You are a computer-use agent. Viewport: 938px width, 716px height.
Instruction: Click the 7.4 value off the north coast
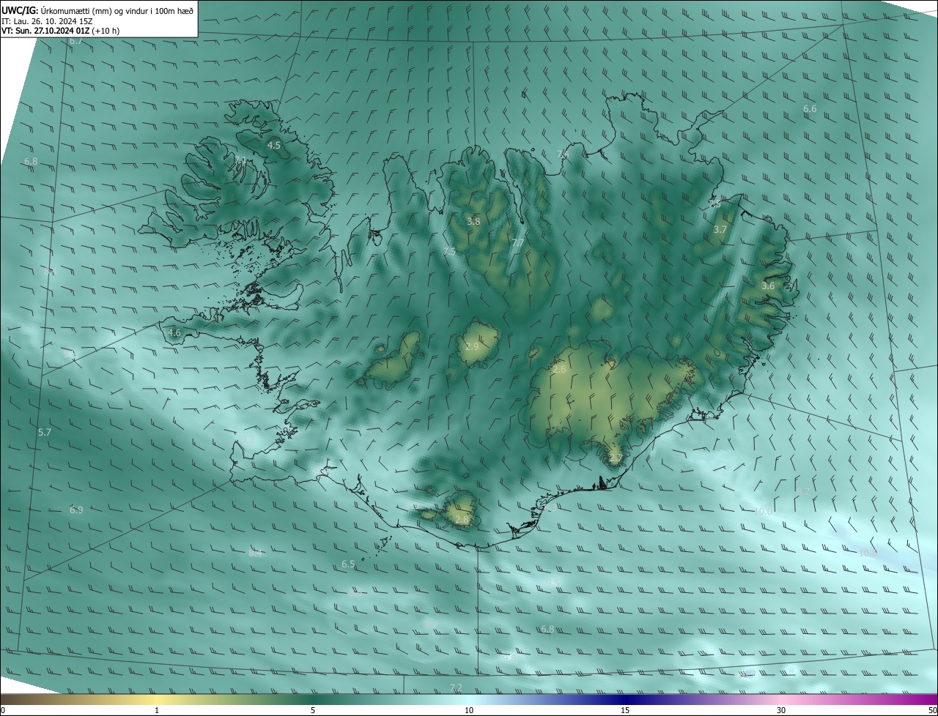coord(562,154)
